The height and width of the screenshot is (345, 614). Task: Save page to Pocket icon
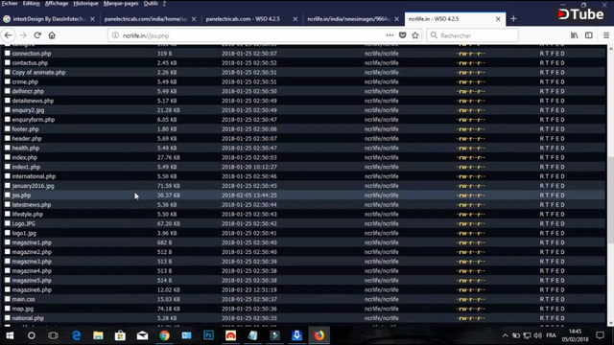pos(403,35)
